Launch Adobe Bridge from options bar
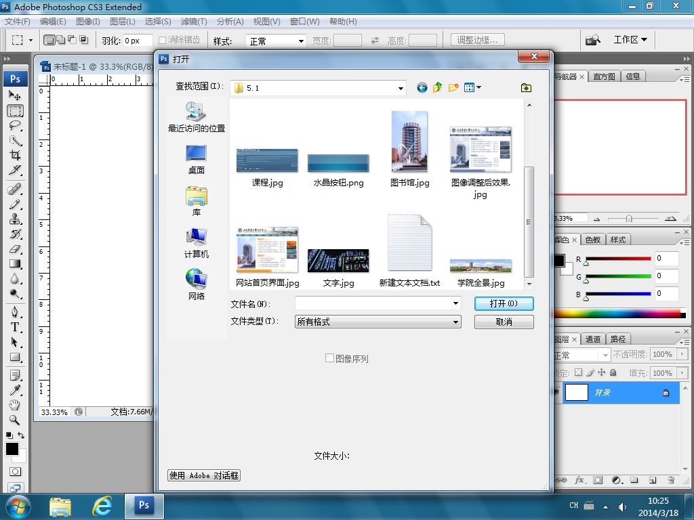This screenshot has height=520, width=694. (592, 40)
